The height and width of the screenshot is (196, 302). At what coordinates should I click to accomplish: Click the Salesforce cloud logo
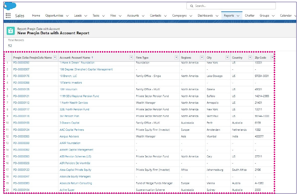tap(10, 6)
